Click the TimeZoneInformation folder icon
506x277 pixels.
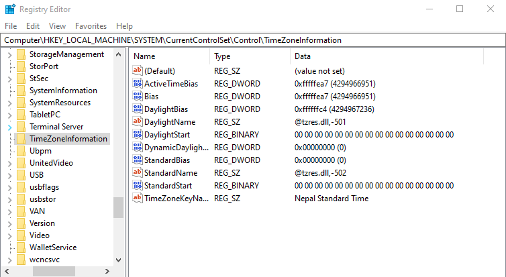point(21,139)
